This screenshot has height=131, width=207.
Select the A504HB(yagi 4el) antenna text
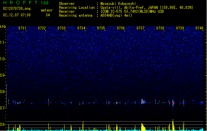pyautogui.click(x=116, y=15)
